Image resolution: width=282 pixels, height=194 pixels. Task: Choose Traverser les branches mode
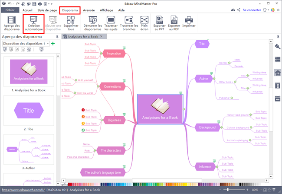click(129, 23)
